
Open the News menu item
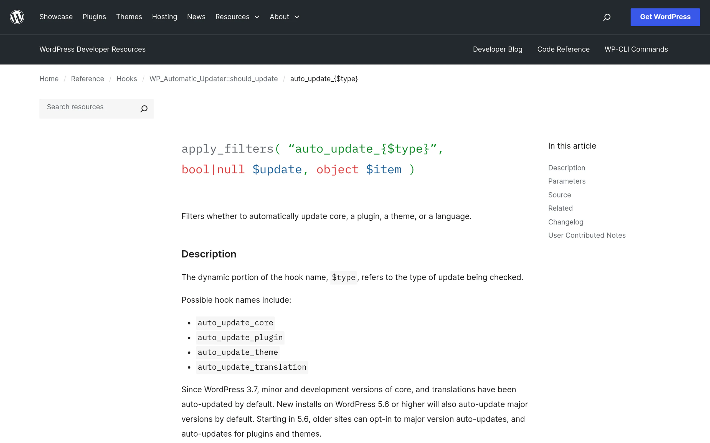196,17
